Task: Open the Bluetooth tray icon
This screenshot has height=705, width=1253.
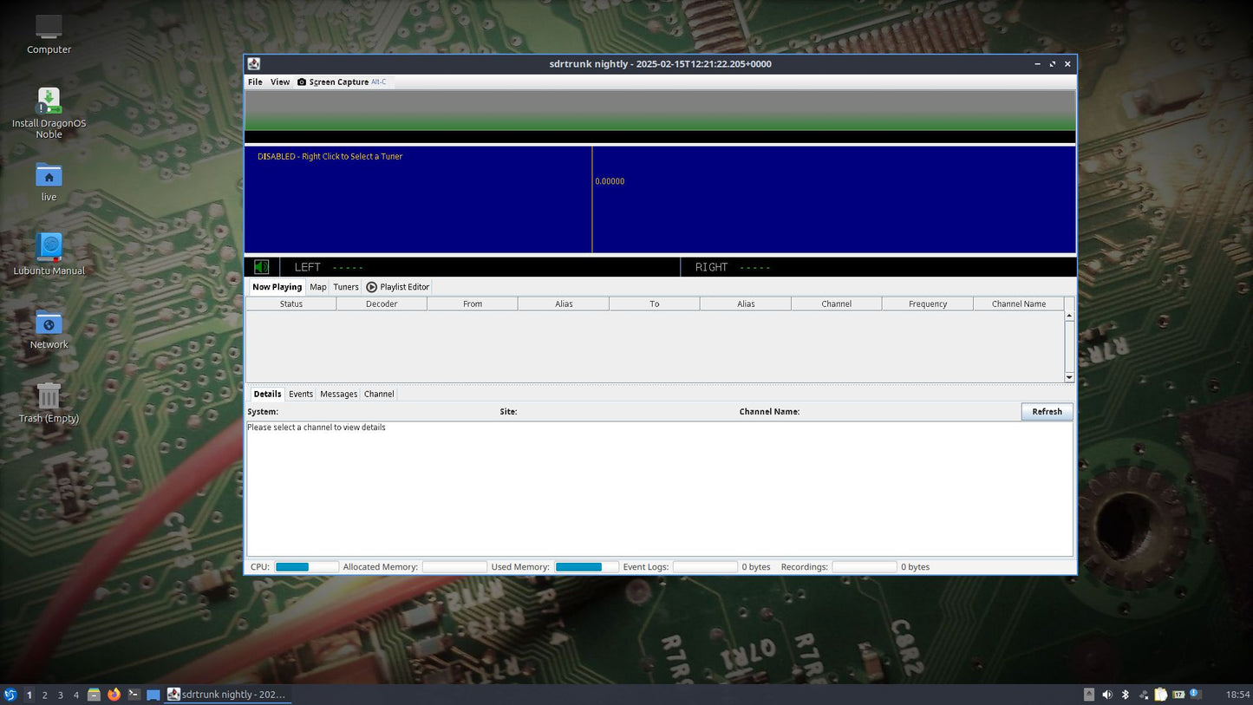Action: pos(1126,695)
